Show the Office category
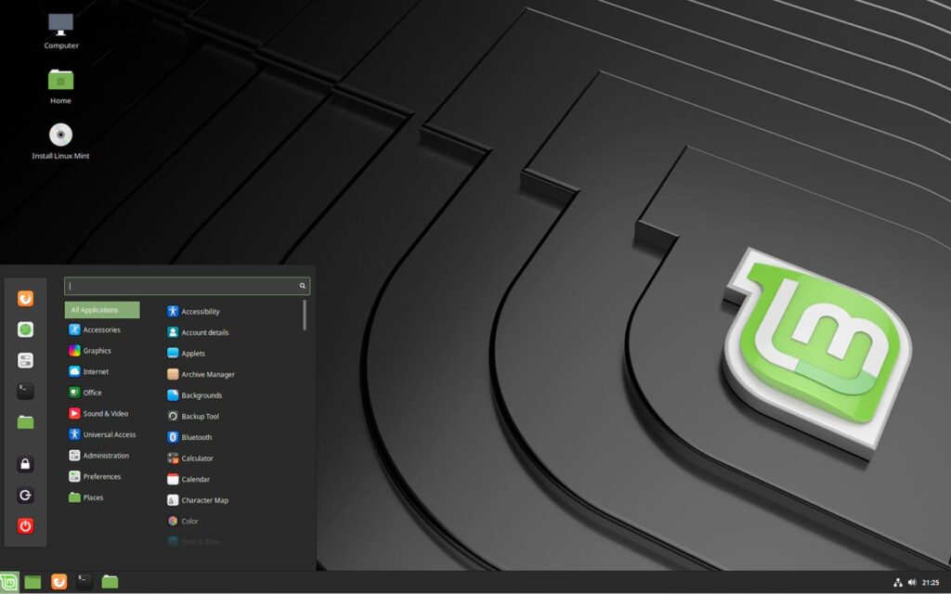The width and height of the screenshot is (951, 594). click(85, 393)
